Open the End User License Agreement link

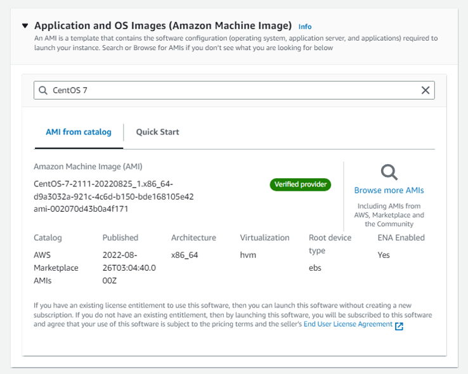coord(348,324)
